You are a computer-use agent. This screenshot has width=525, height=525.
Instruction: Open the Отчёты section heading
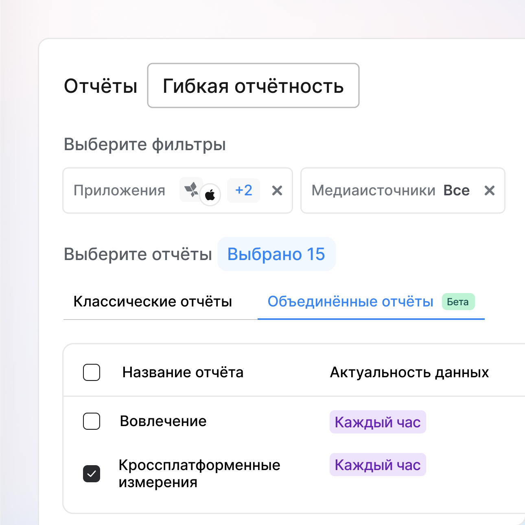[101, 86]
